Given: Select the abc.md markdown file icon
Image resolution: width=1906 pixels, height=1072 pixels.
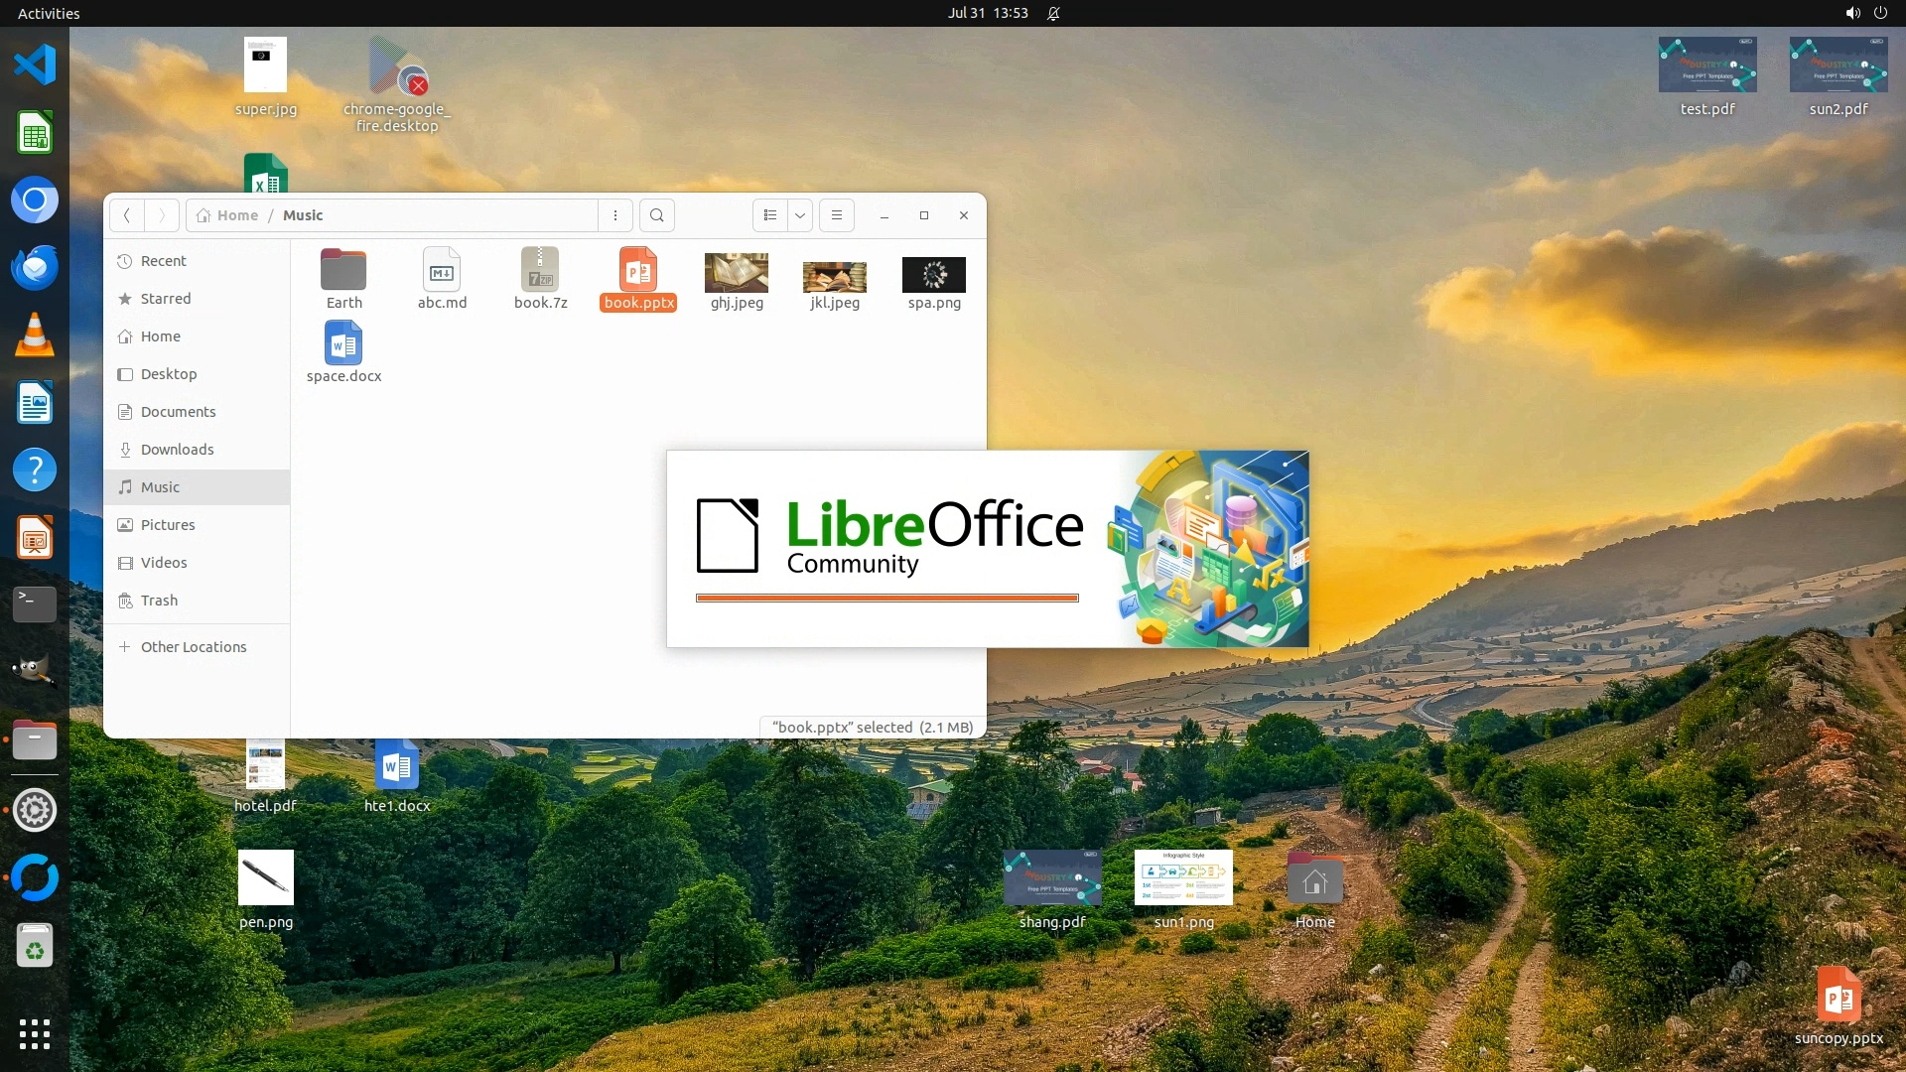Looking at the screenshot, I should 442,270.
